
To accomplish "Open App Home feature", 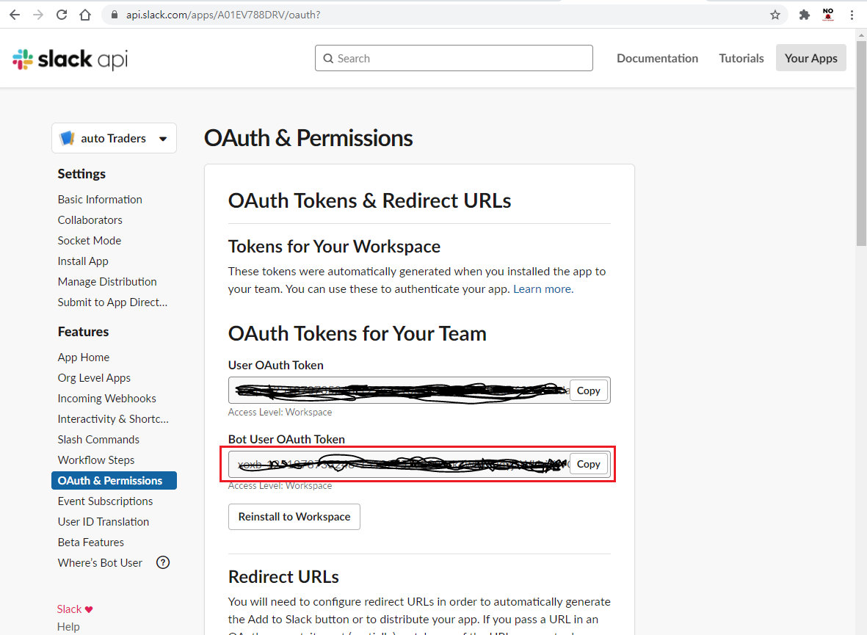I will 84,358.
